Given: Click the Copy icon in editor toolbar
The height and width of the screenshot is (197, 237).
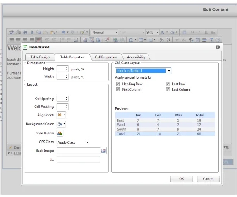Looking at the screenshot, I should (39, 33).
